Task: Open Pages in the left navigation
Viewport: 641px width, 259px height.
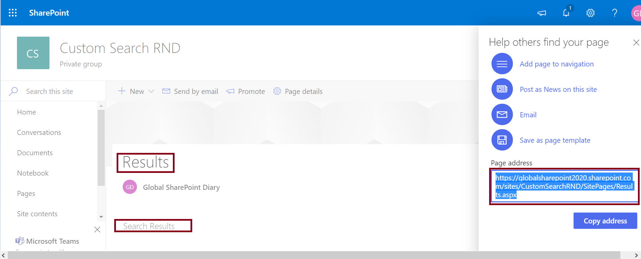Action: pos(26,194)
